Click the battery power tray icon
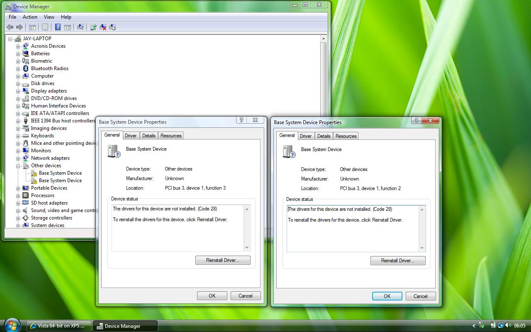The image size is (531, 332). tap(494, 325)
